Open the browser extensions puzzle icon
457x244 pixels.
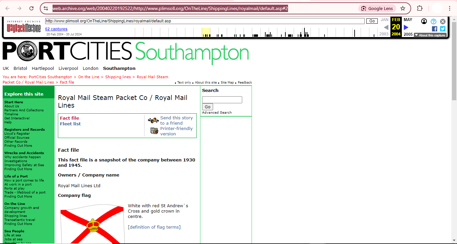pos(420,8)
